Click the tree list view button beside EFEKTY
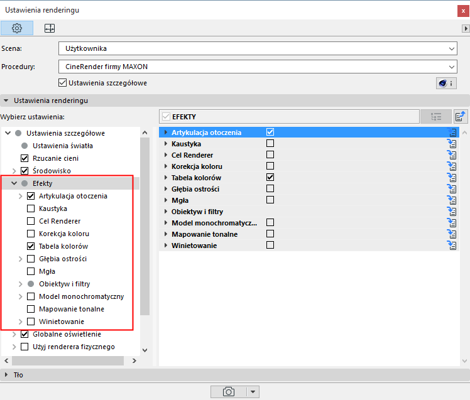 click(x=436, y=117)
